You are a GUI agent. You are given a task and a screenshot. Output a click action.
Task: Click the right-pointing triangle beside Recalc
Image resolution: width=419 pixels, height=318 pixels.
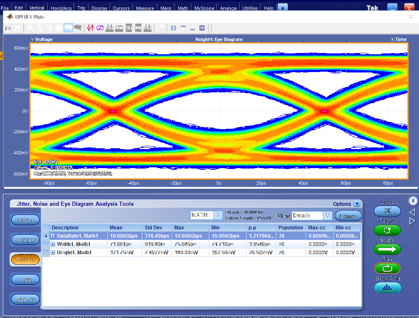click(412, 221)
